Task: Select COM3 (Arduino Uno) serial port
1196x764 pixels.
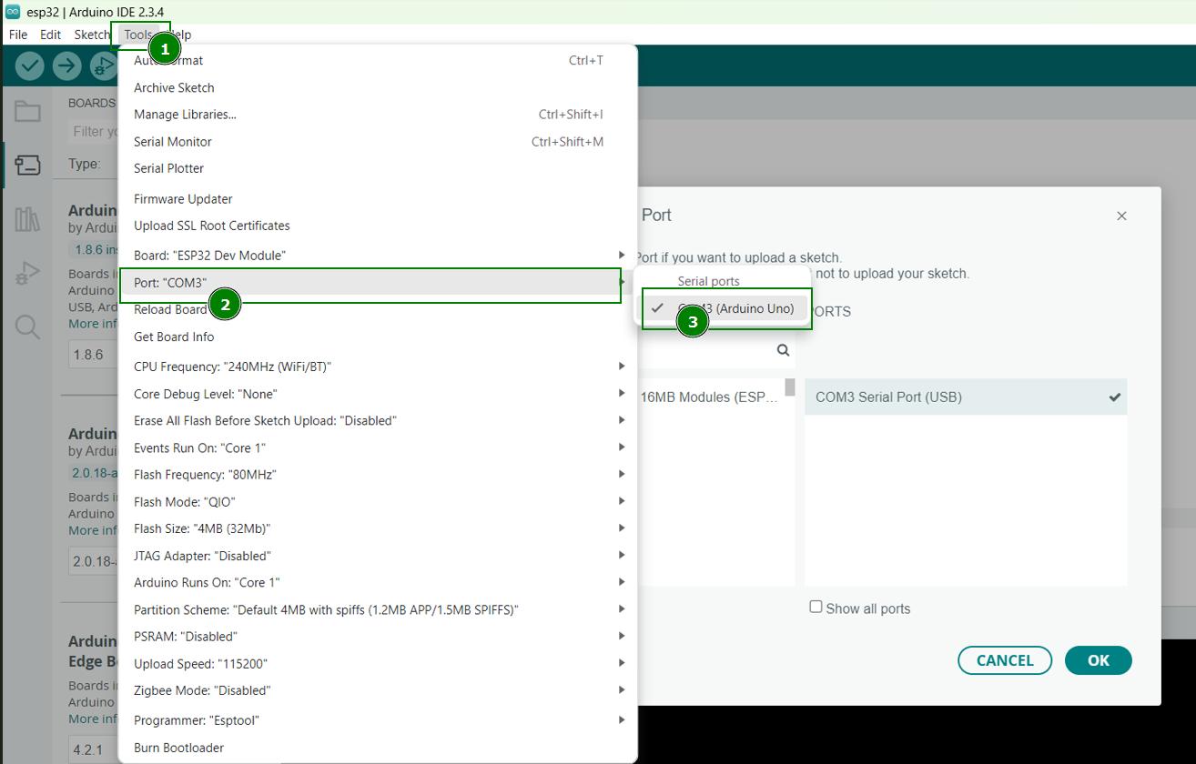Action: pyautogui.click(x=725, y=308)
